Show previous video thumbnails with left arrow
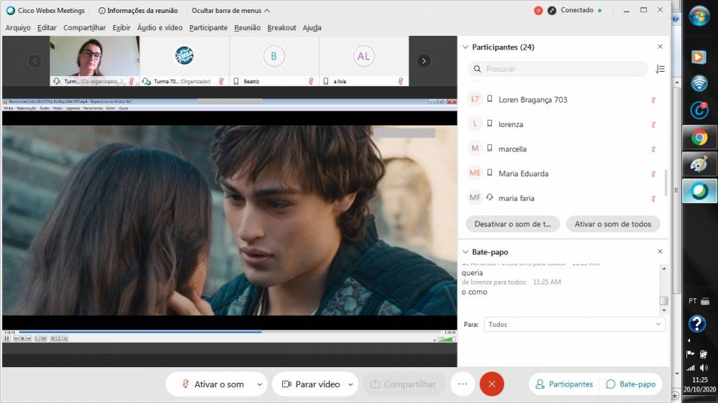The height and width of the screenshot is (403, 718). pyautogui.click(x=34, y=61)
